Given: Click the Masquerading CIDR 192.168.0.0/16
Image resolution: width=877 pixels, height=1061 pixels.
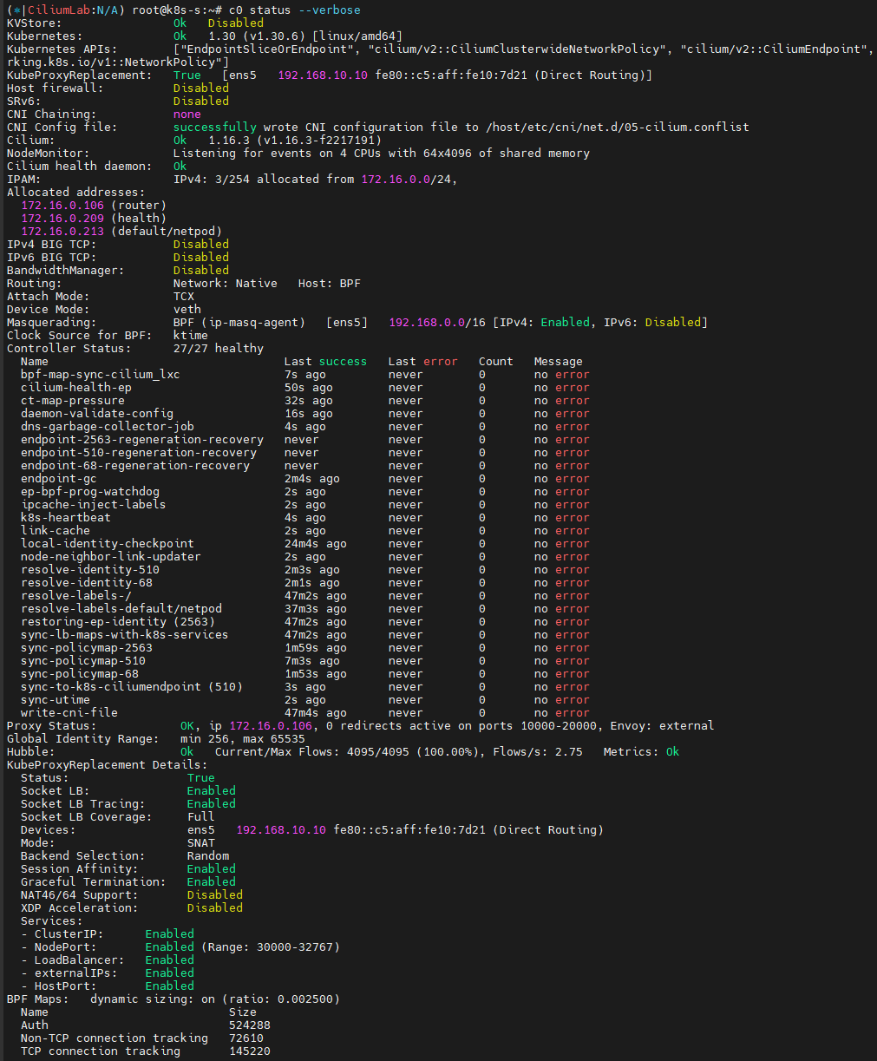Looking at the screenshot, I should tap(436, 322).
